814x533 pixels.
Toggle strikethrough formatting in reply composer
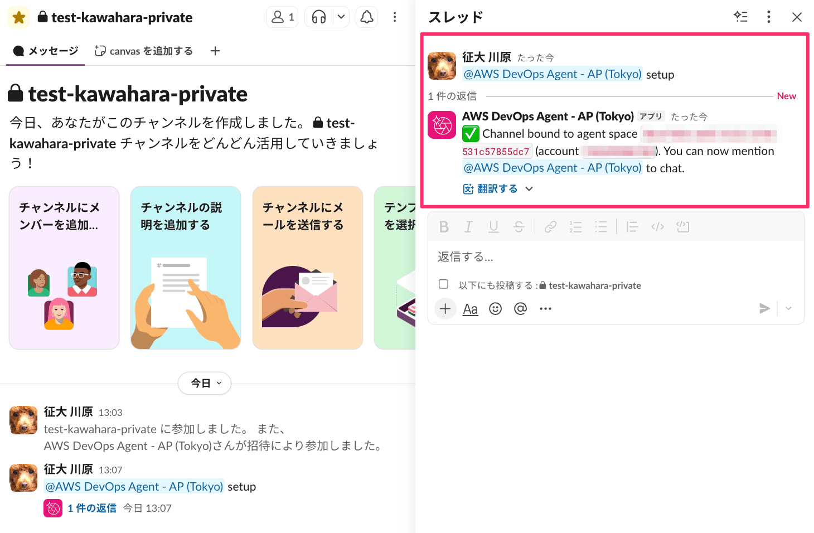(519, 226)
